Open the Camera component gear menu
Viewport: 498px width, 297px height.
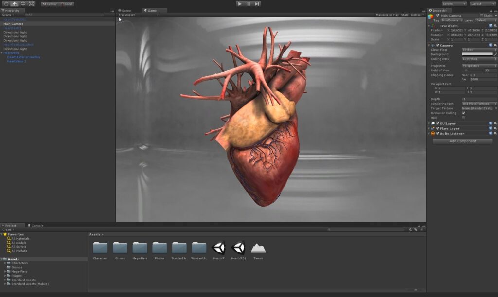click(495, 45)
